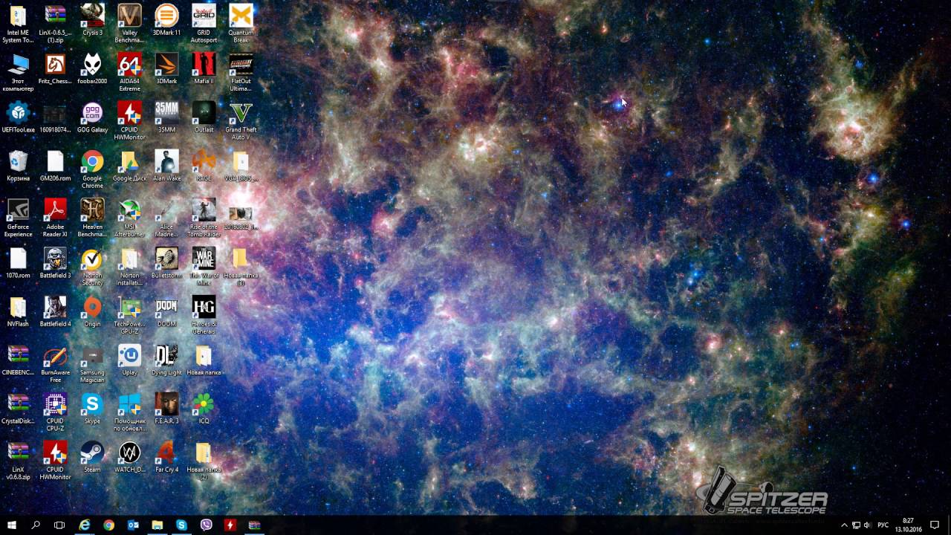Image resolution: width=951 pixels, height=535 pixels.
Task: Select the Samsung Magician desktop shortcut
Action: (x=92, y=364)
